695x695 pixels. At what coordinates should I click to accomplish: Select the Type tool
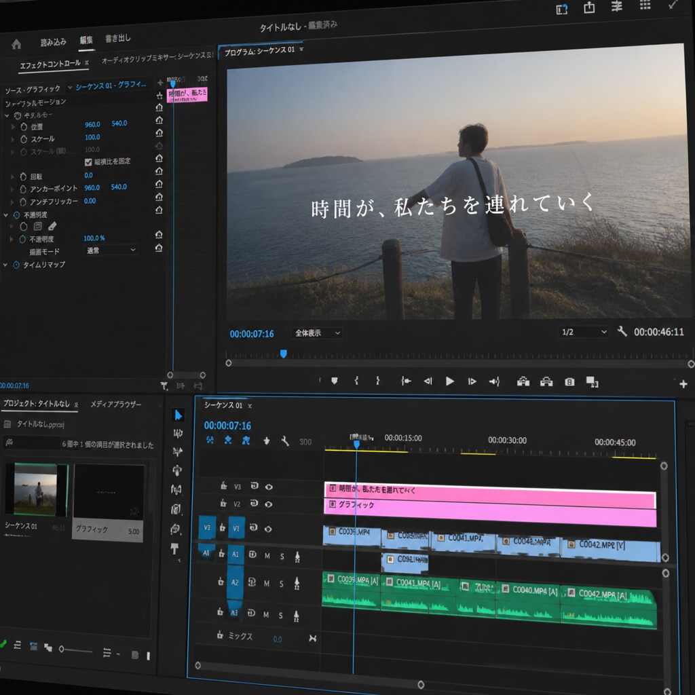174,548
